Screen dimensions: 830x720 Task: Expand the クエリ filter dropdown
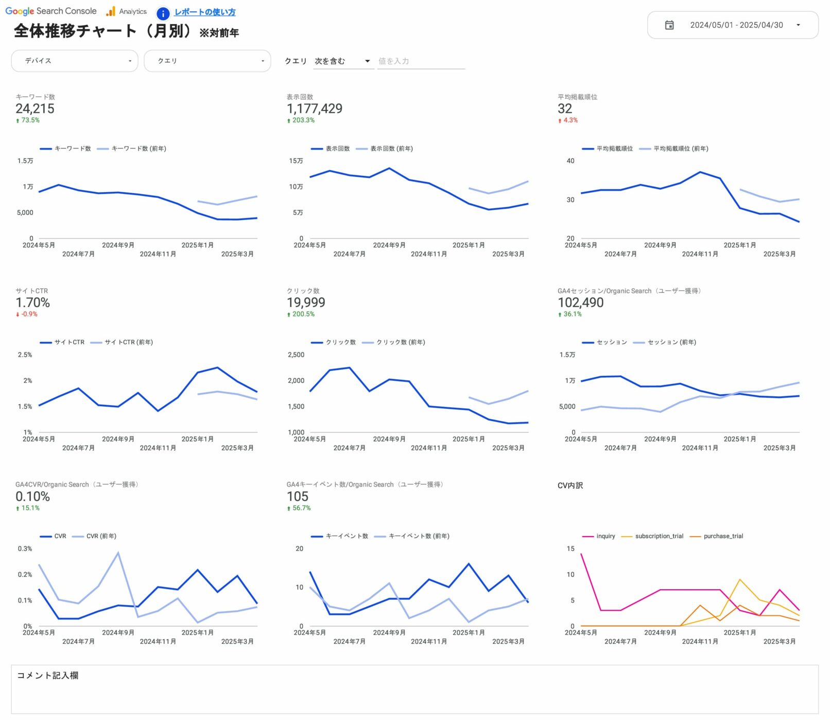tap(207, 61)
